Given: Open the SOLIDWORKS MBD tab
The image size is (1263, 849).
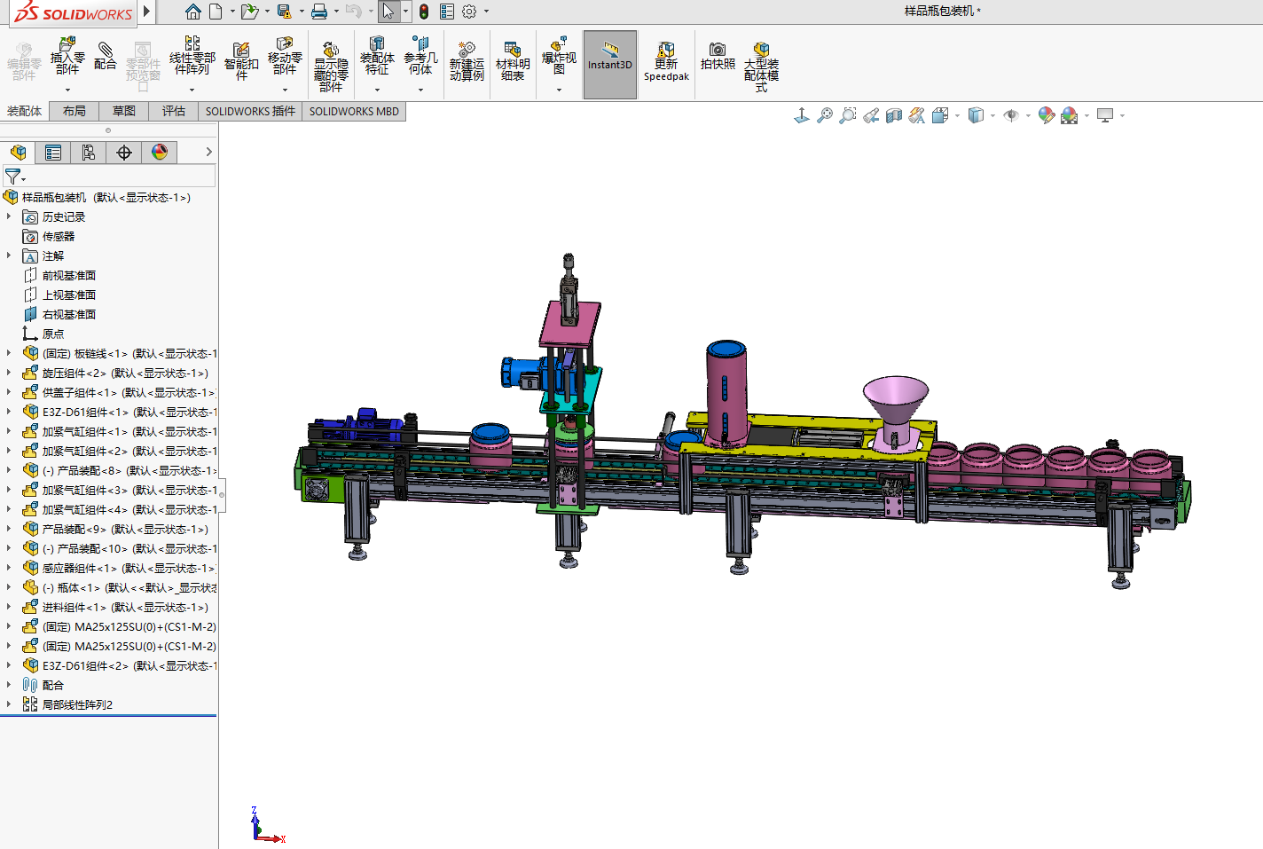Looking at the screenshot, I should coord(354,111).
